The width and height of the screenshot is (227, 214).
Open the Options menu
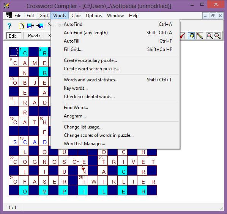pyautogui.click(x=94, y=16)
